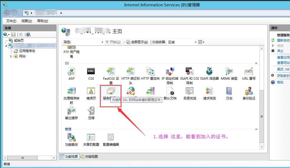Switch to 功能视图 tab

tap(69, 156)
